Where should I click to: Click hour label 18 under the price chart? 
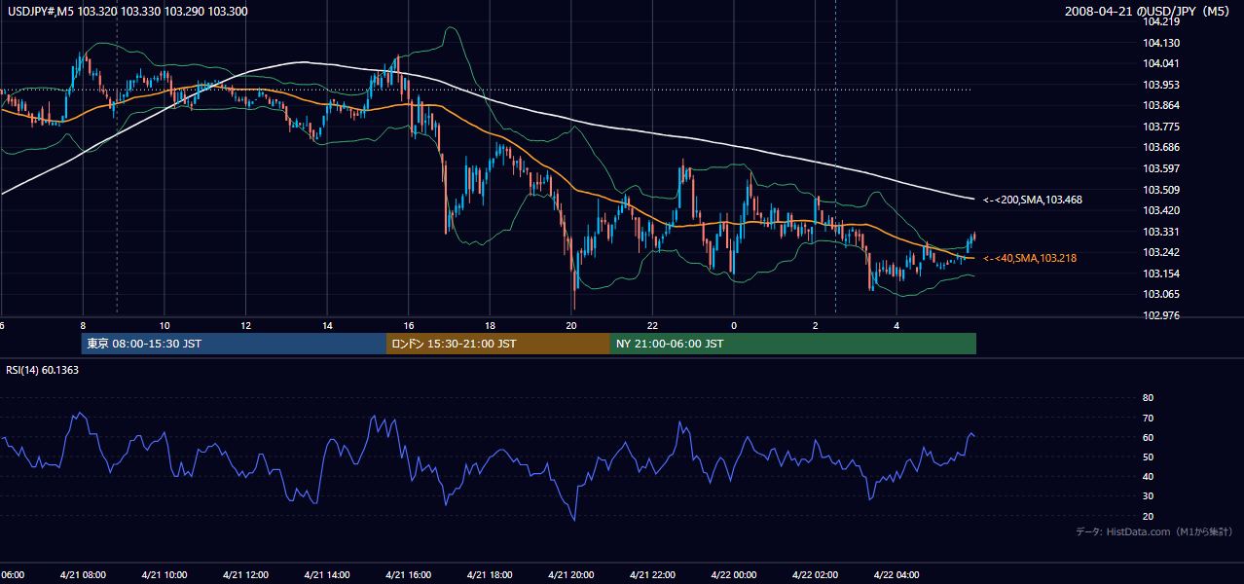[490, 325]
